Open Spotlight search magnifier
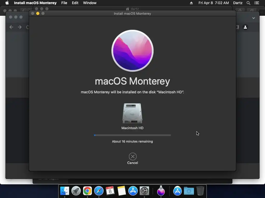This screenshot has height=198, width=265. [x=248, y=3]
